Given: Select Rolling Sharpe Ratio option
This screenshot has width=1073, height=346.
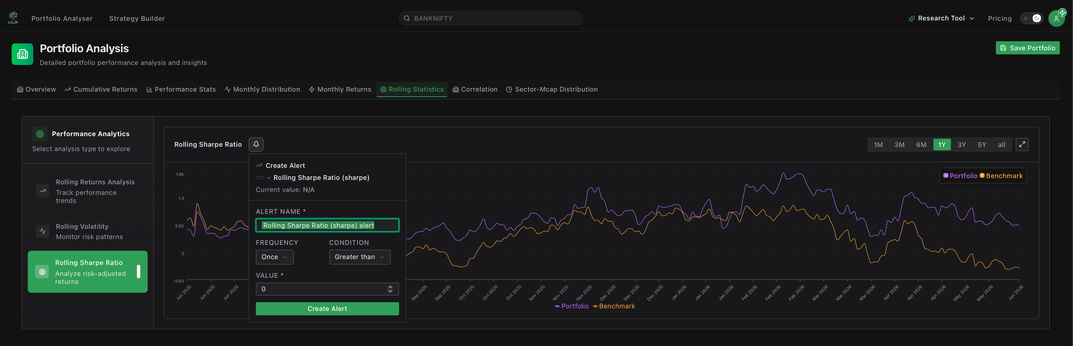Looking at the screenshot, I should pyautogui.click(x=87, y=272).
